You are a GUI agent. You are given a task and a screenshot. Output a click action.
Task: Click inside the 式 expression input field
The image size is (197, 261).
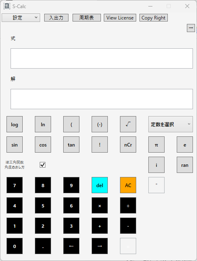(x=102, y=58)
